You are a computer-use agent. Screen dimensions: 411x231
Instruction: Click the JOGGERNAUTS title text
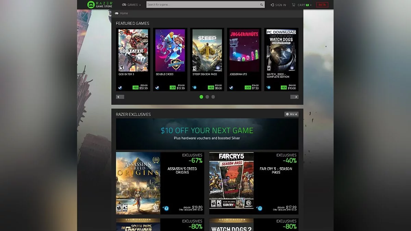click(238, 74)
